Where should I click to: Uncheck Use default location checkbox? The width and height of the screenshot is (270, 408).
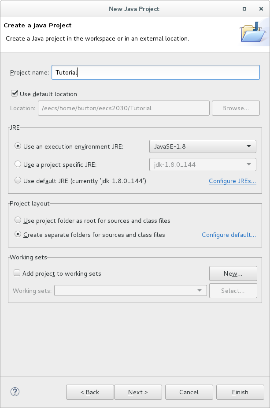[x=15, y=94]
